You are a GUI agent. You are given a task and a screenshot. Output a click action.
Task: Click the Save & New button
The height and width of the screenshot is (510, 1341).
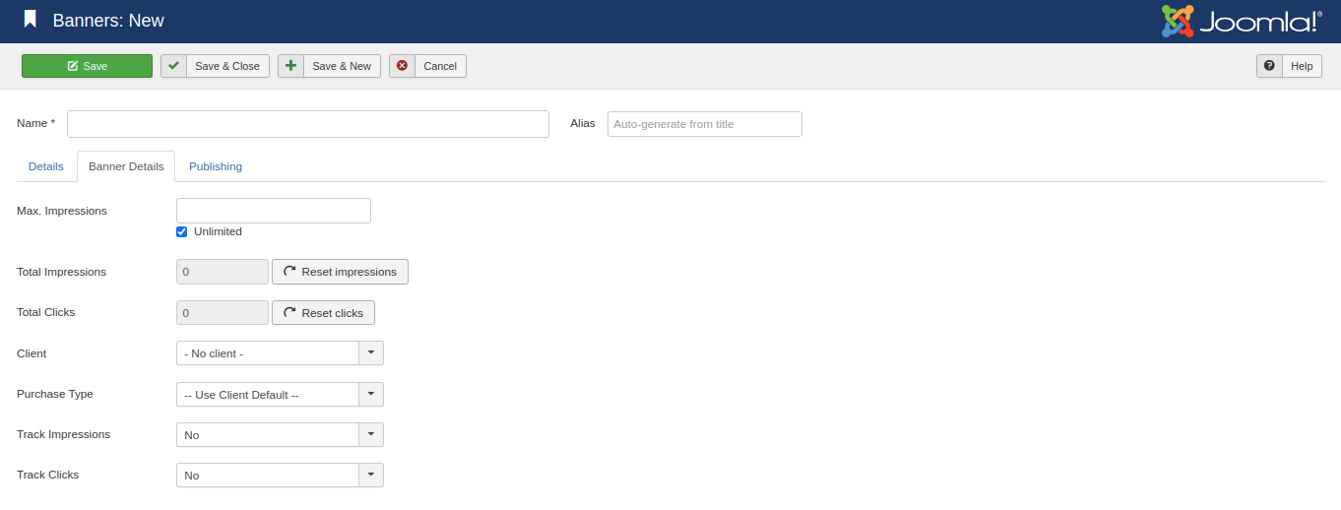(329, 66)
